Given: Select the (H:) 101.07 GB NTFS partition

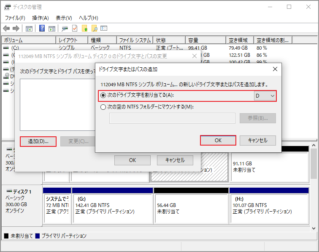Looking at the screenshot, I should [x=269, y=206].
